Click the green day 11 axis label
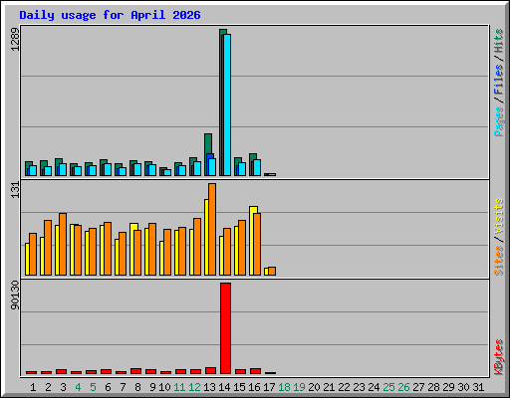The image size is (510, 398). [x=179, y=387]
